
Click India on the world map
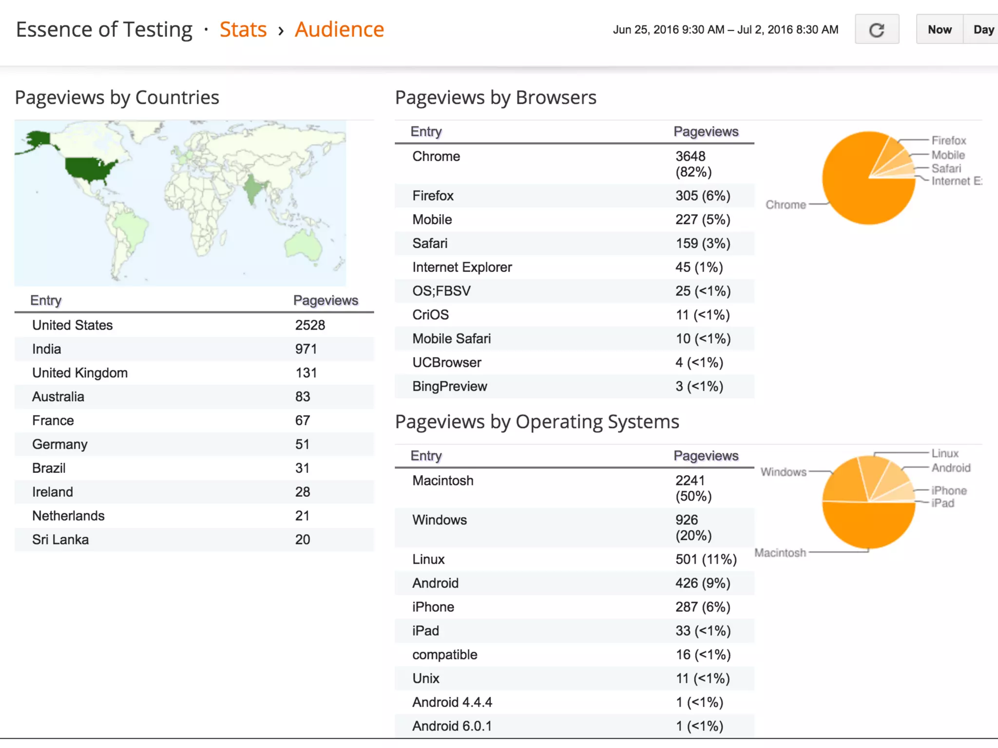tap(253, 190)
